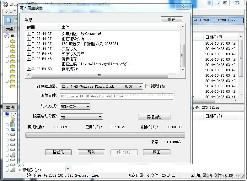Click the 保存 button above the message log
The height and width of the screenshot is (181, 247).
[x=172, y=19]
